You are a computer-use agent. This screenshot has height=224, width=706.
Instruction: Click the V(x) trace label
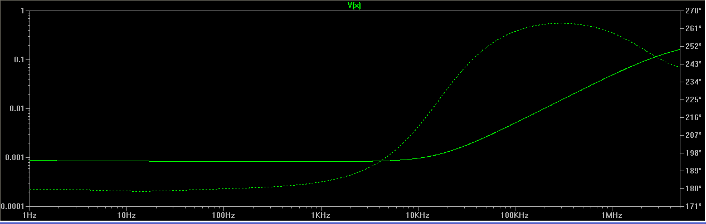click(x=354, y=6)
